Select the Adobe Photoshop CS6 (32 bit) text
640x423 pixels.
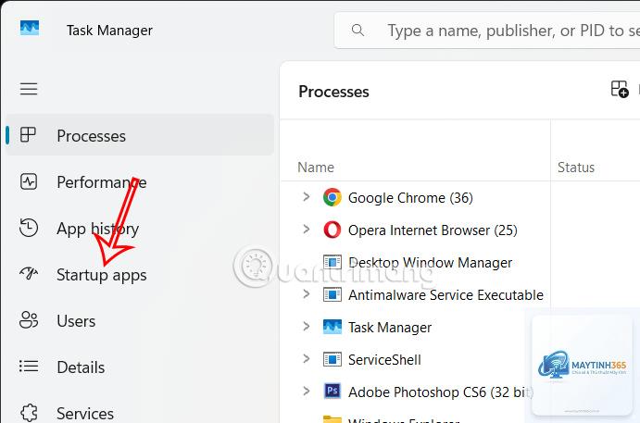click(x=441, y=392)
